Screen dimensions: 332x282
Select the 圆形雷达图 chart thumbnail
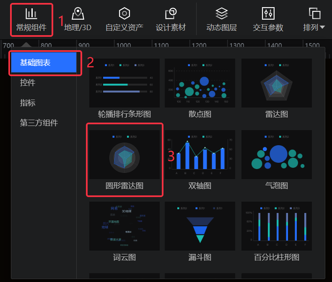coord(124,155)
